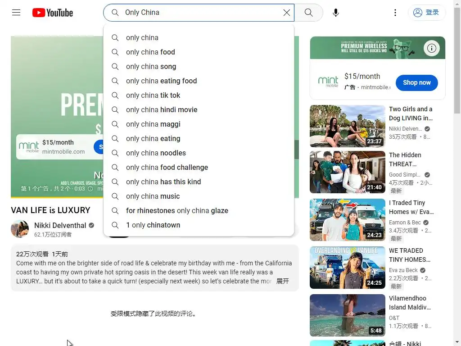Open 'Two Girls and a Dog' video thumbnail
The image size is (461, 346).
347,126
